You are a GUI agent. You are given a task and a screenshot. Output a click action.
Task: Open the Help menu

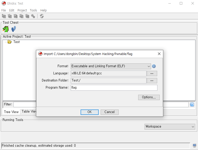[x=43, y=10]
